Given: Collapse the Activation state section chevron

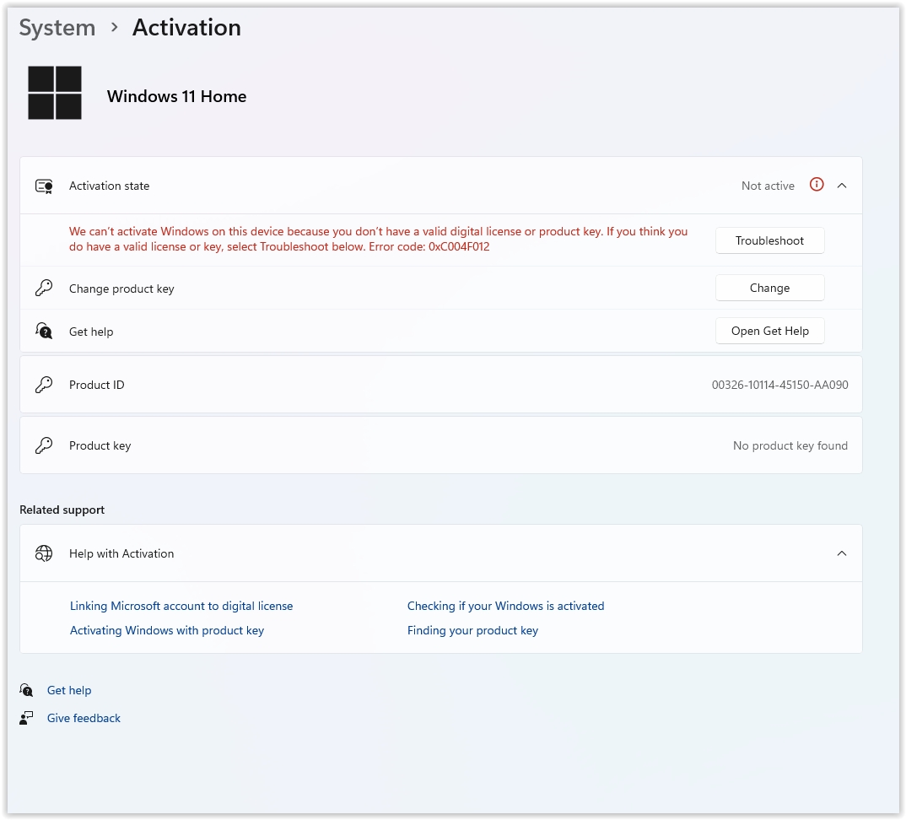Looking at the screenshot, I should coord(841,186).
